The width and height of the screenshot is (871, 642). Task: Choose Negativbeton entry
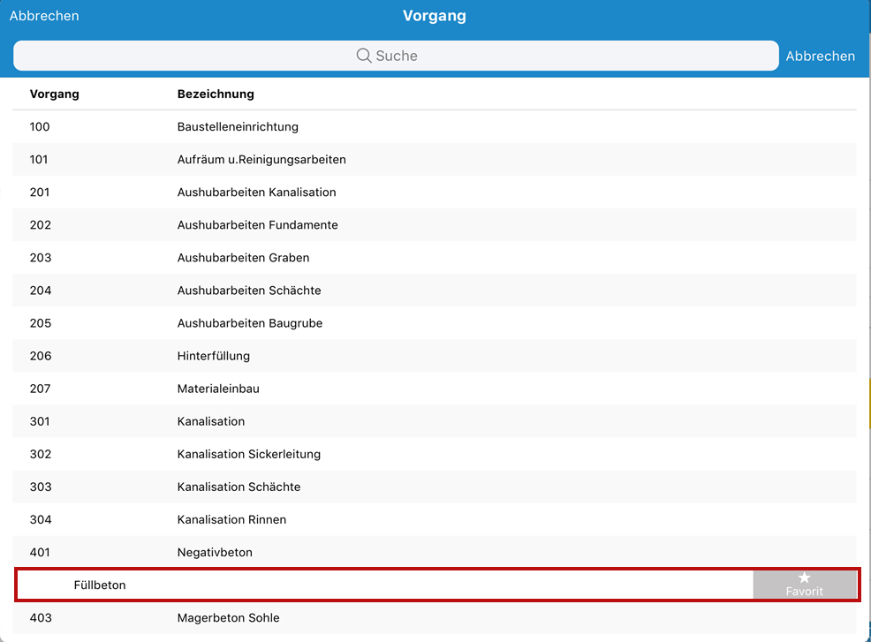coord(435,553)
